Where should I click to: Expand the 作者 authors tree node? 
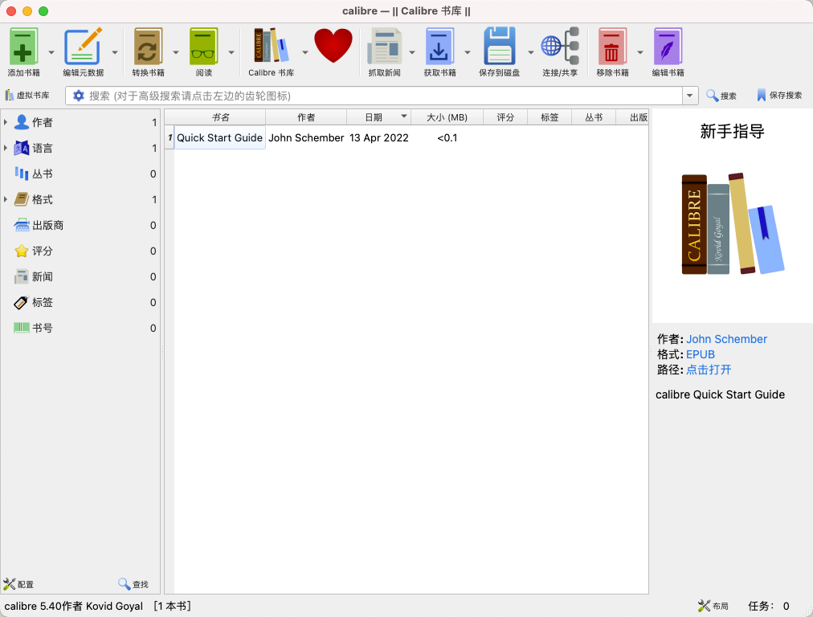(6, 122)
